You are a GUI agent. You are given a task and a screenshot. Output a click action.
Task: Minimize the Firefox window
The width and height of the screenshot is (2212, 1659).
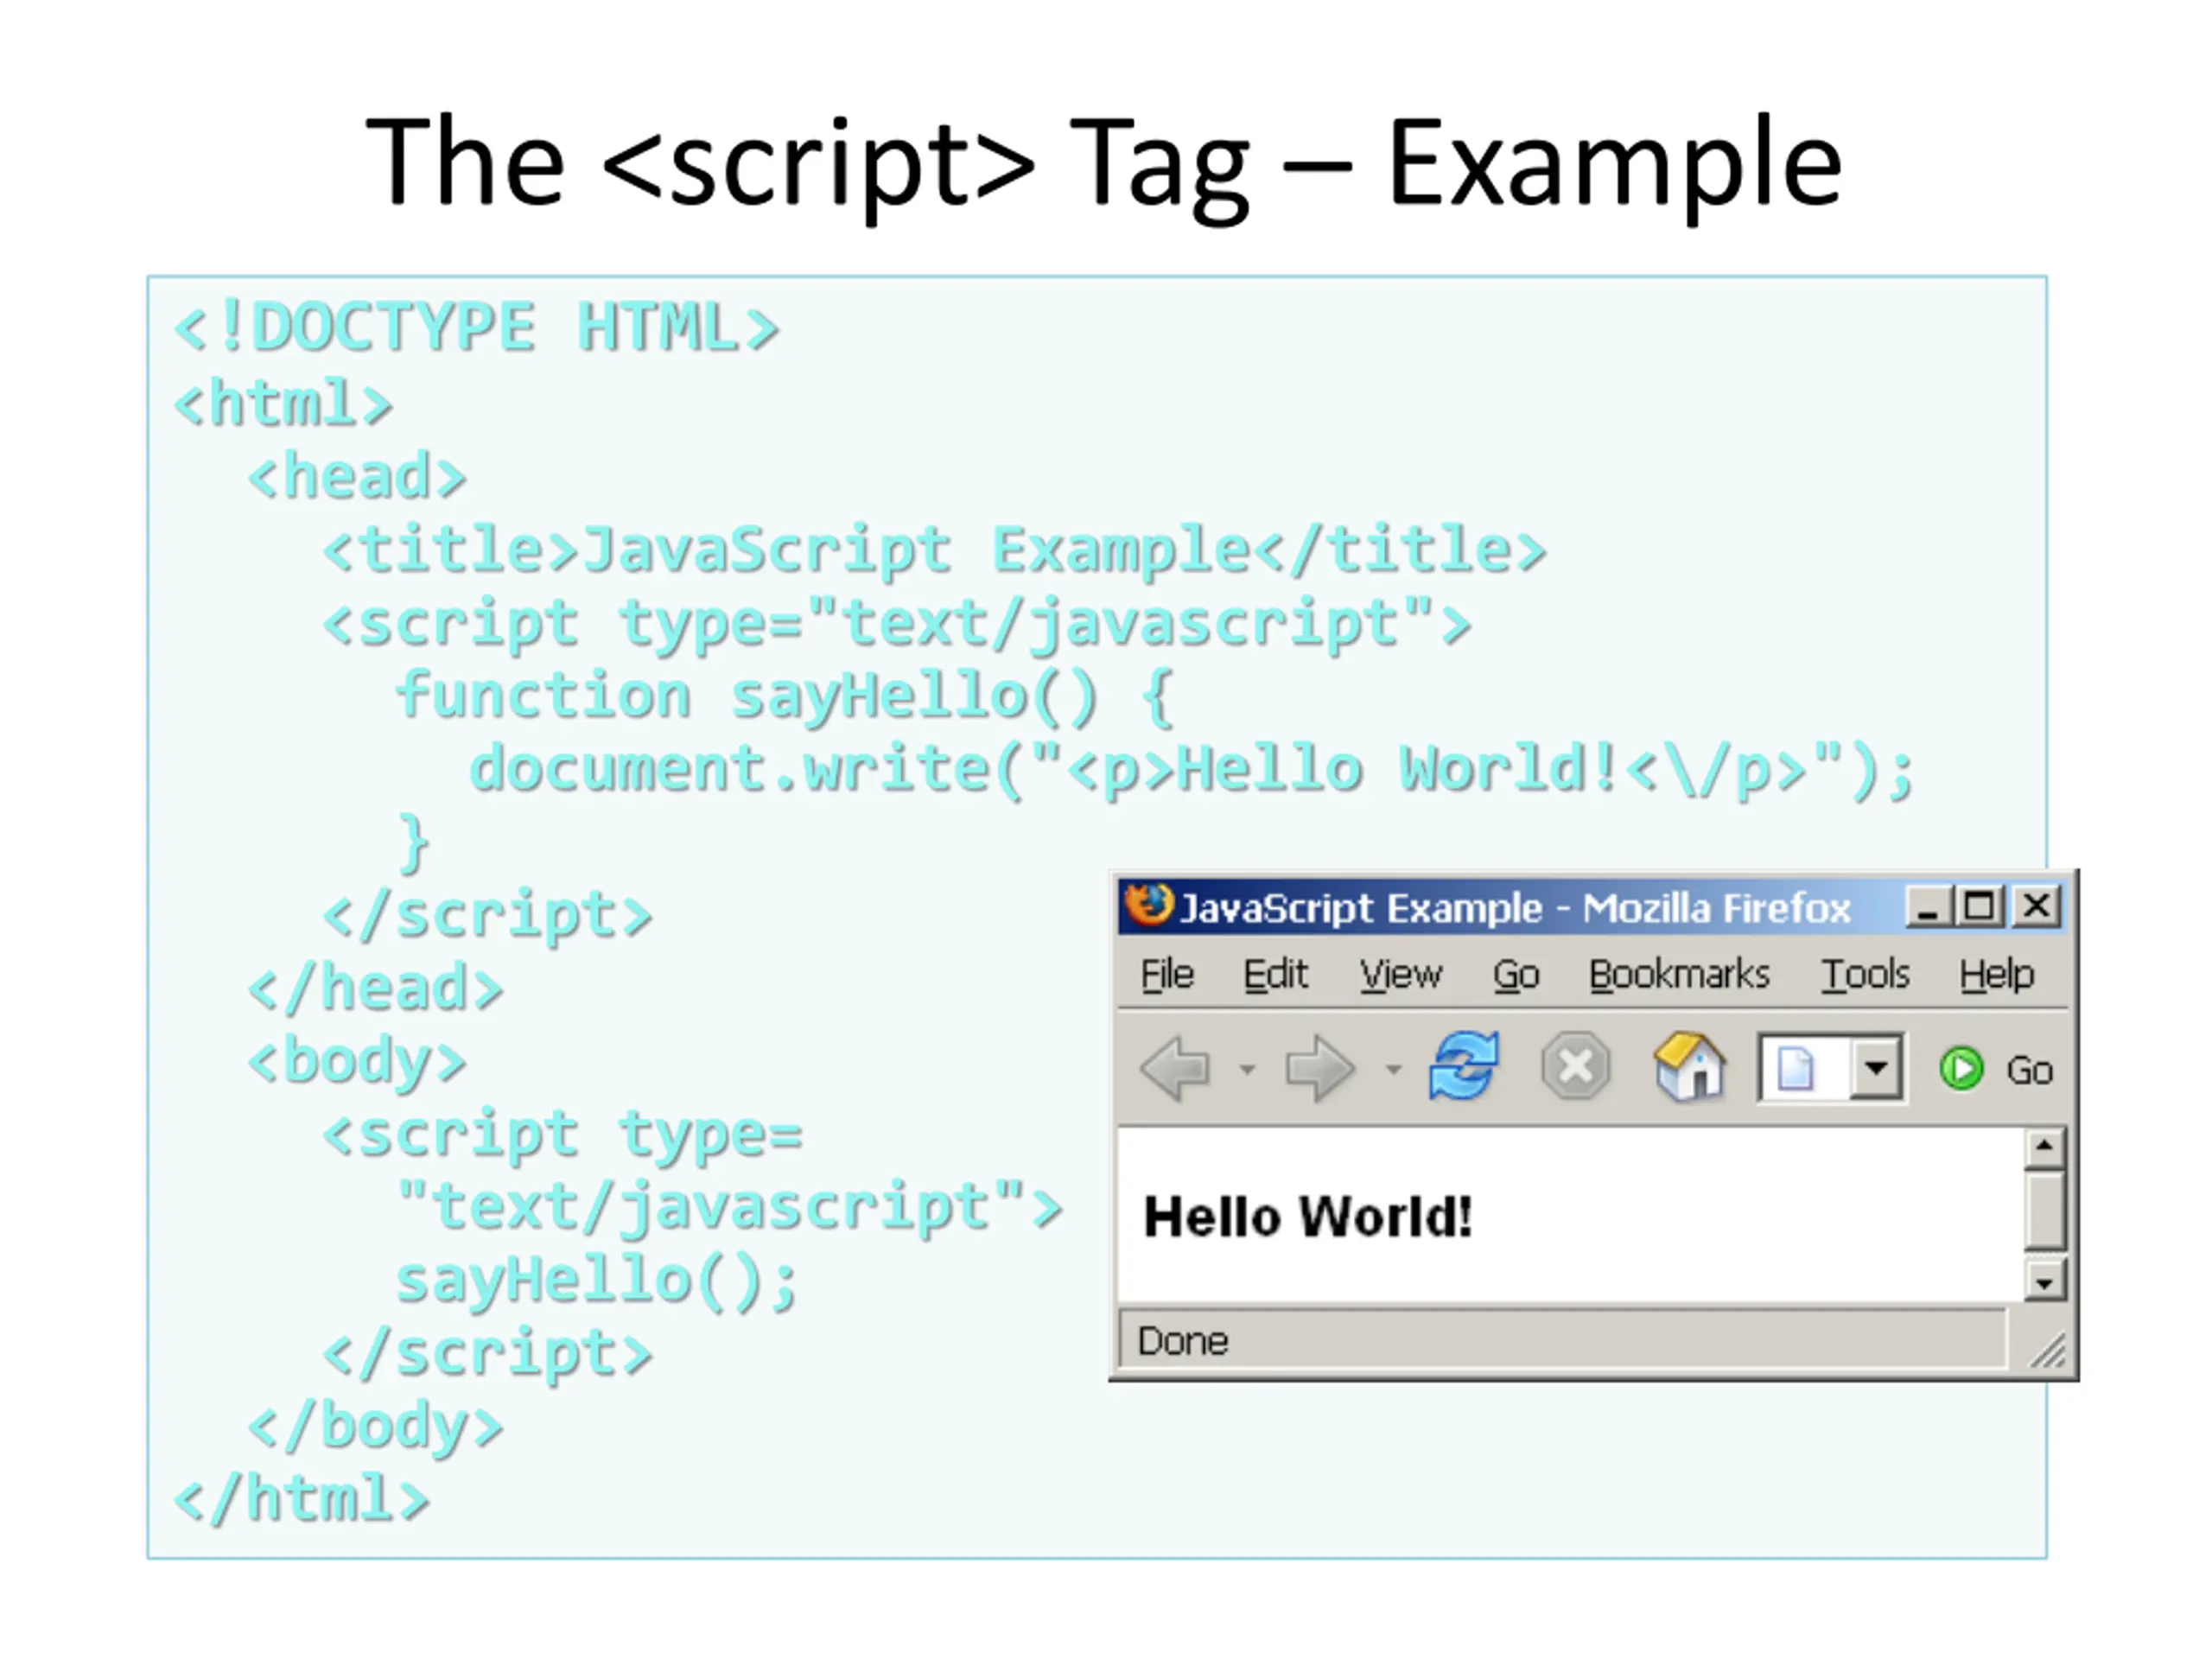1929,907
